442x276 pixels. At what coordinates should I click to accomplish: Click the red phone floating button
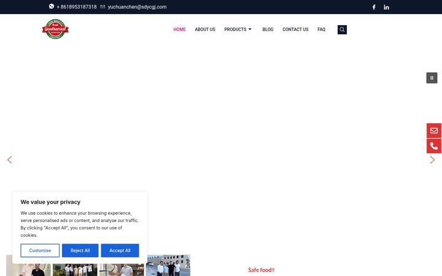pyautogui.click(x=434, y=146)
